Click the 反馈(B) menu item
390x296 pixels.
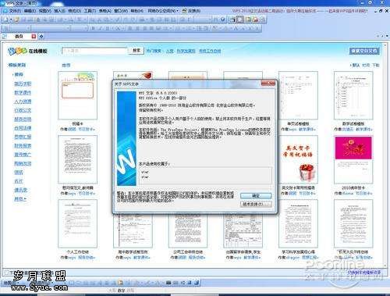191,11
